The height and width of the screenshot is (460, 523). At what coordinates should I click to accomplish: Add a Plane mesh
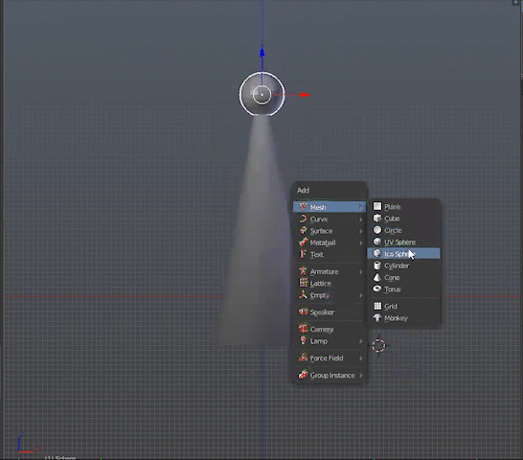click(403, 207)
